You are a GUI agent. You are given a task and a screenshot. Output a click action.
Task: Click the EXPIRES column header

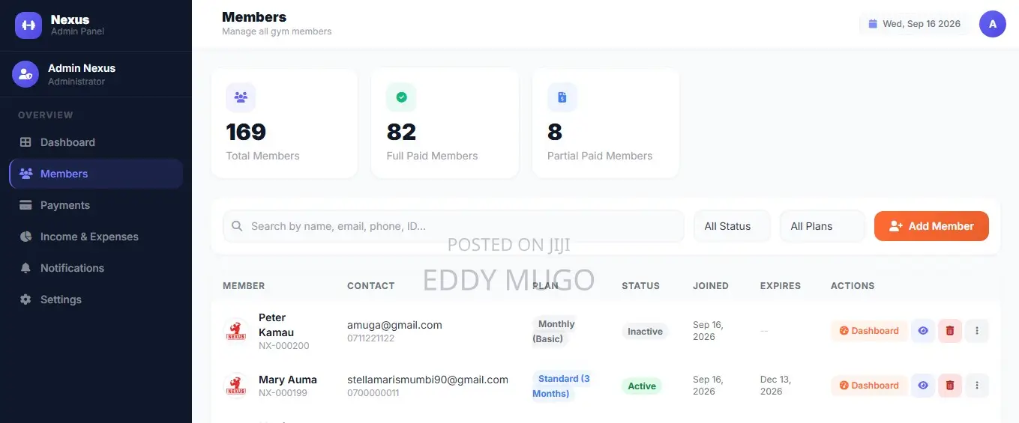[x=781, y=286]
